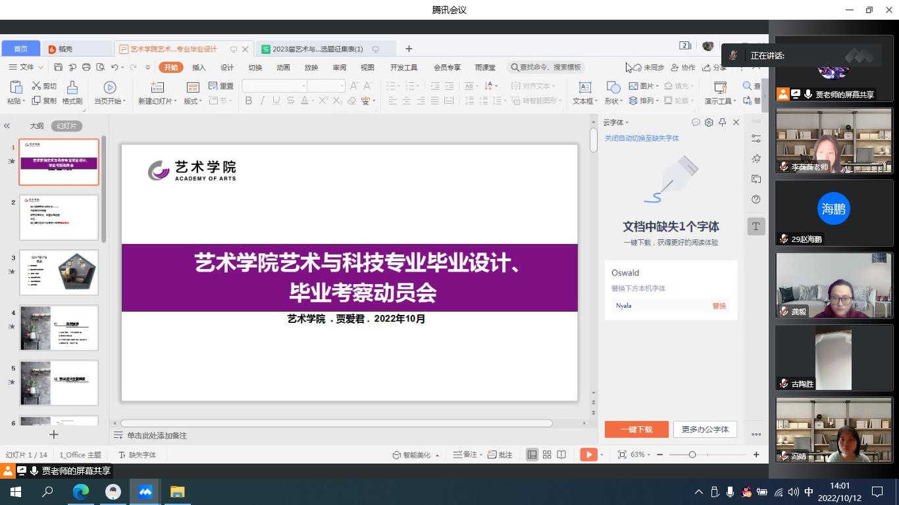Open the slide sorter grid view icon

(547, 454)
